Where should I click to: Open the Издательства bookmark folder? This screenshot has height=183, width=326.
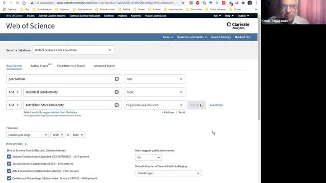[x=83, y=9]
